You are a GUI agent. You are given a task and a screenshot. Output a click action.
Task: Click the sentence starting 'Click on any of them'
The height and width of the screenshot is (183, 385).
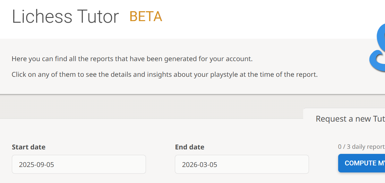(164, 75)
